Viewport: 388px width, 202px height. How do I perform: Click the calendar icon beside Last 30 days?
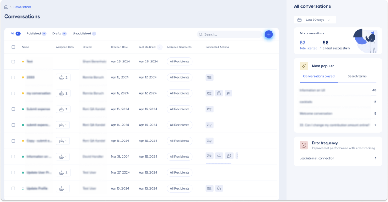(299, 20)
